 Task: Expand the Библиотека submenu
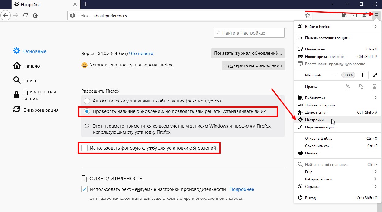(x=337, y=98)
